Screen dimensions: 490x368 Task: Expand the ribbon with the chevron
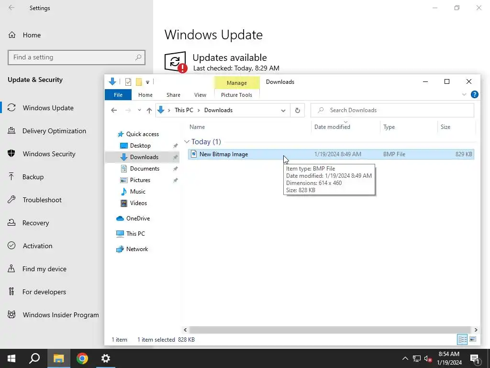(464, 94)
